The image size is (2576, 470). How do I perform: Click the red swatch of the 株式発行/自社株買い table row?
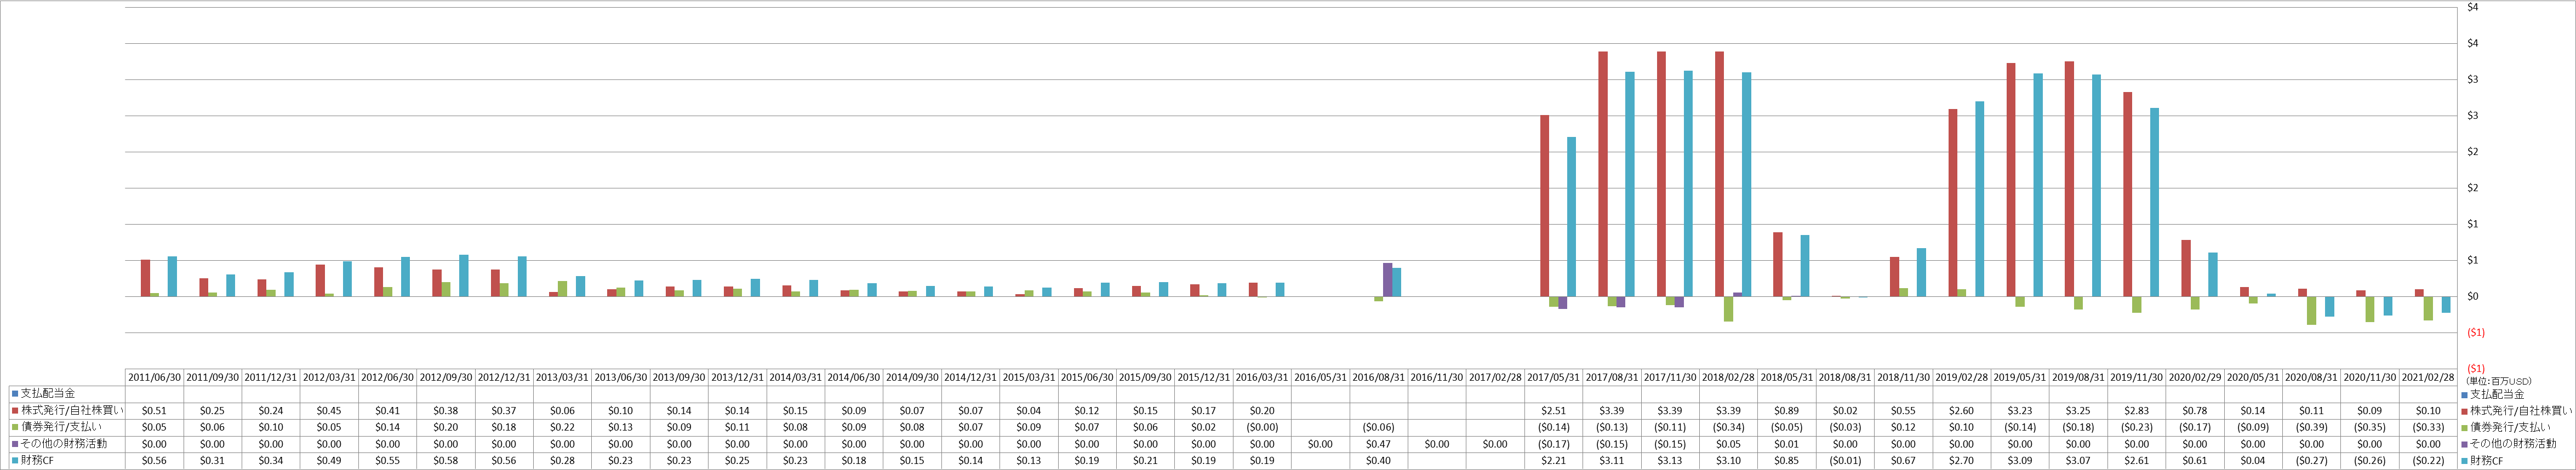15,410
